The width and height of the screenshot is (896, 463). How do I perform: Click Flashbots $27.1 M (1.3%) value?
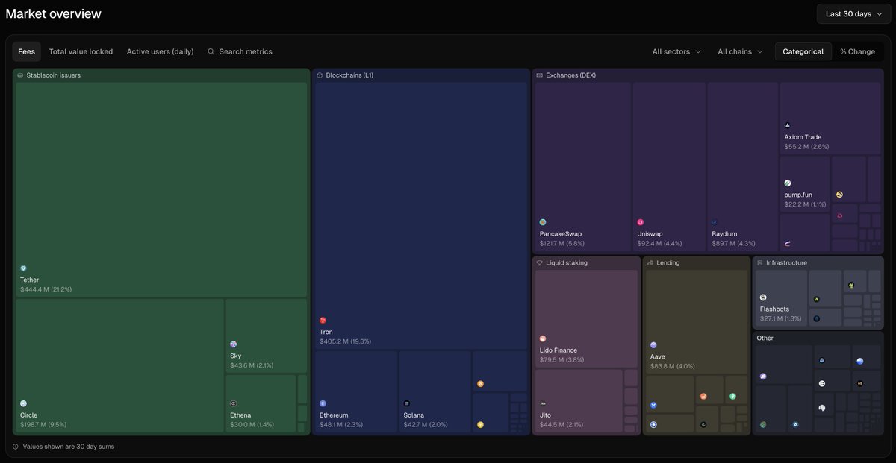781,319
